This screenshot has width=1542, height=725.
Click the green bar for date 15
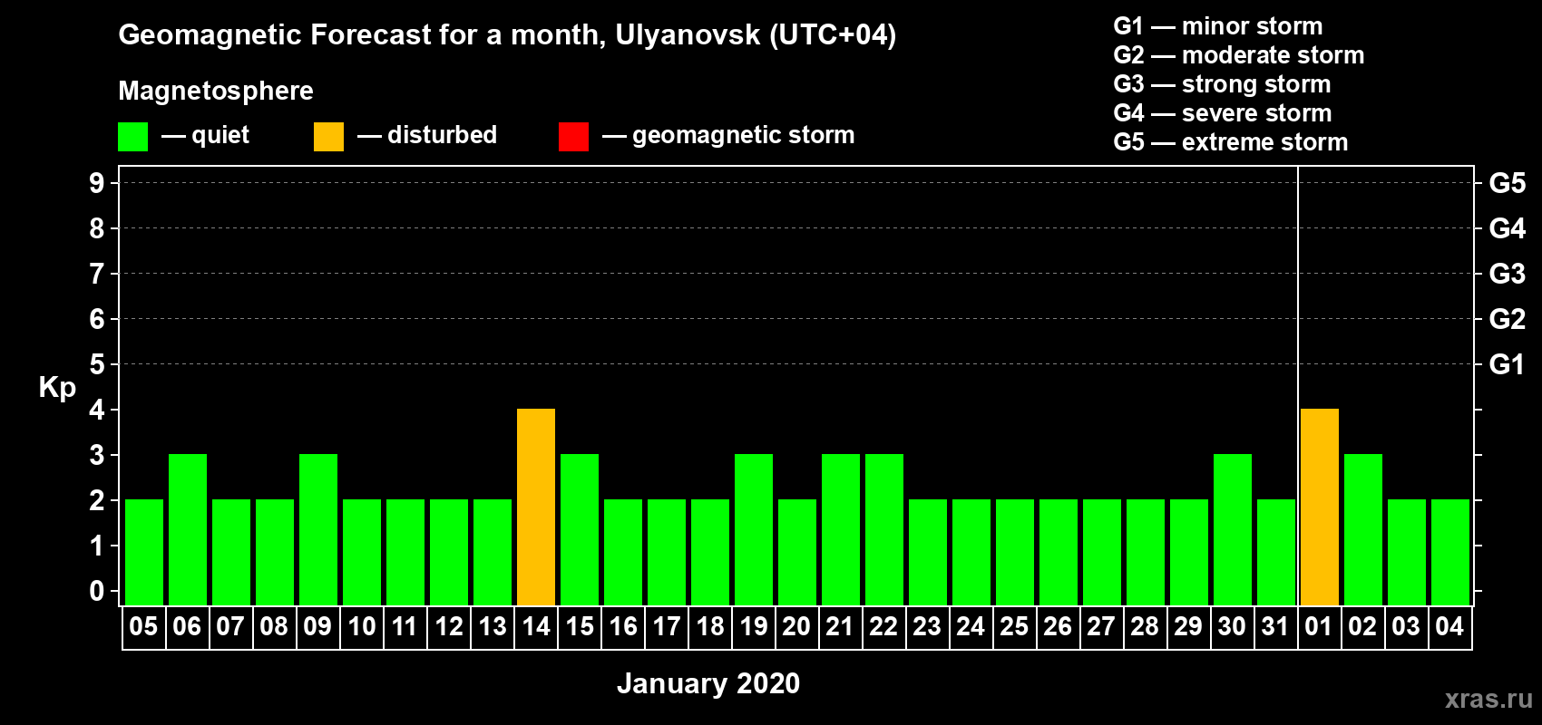[580, 530]
